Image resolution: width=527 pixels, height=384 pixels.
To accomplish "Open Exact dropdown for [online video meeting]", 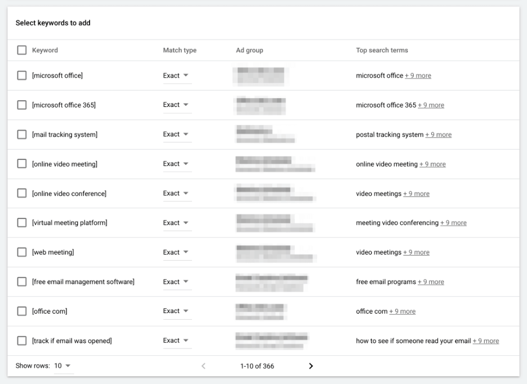I will coord(177,164).
